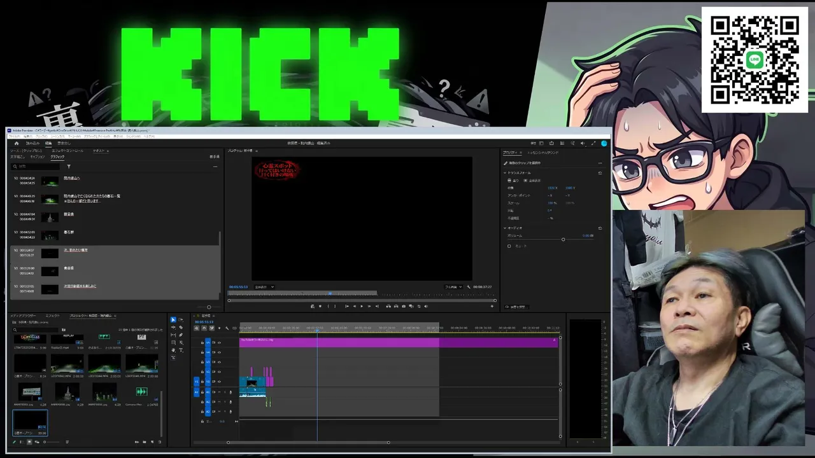Select the Slip tool
Screen dimensions: 815x458
point(173,335)
